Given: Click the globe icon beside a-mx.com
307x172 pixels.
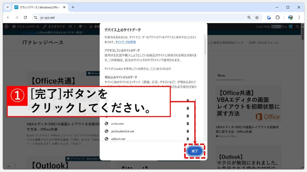Looking at the screenshot, I should pos(106,123).
